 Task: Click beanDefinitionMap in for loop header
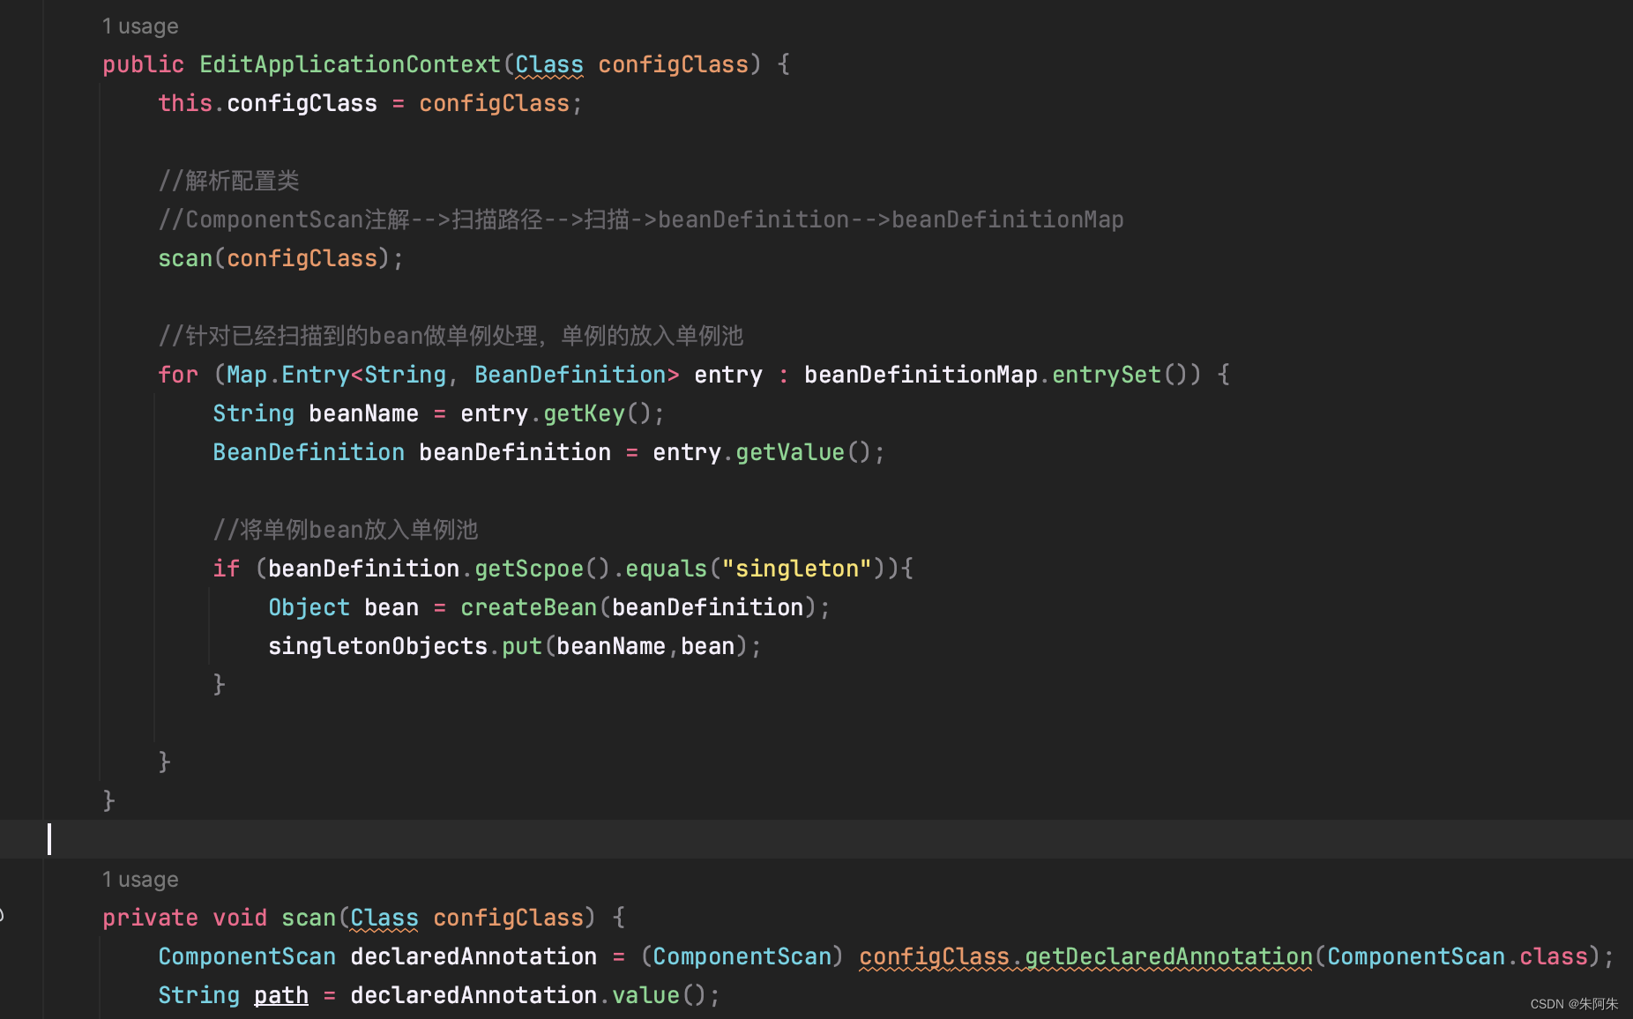[x=921, y=375]
